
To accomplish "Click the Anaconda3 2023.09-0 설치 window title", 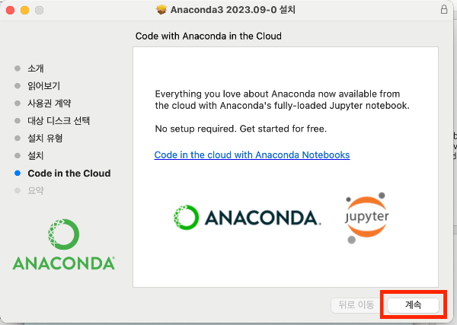I will [x=233, y=10].
